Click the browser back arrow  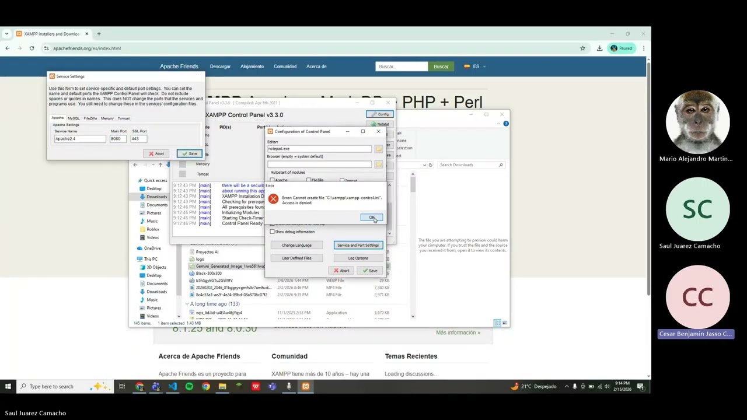coord(8,48)
